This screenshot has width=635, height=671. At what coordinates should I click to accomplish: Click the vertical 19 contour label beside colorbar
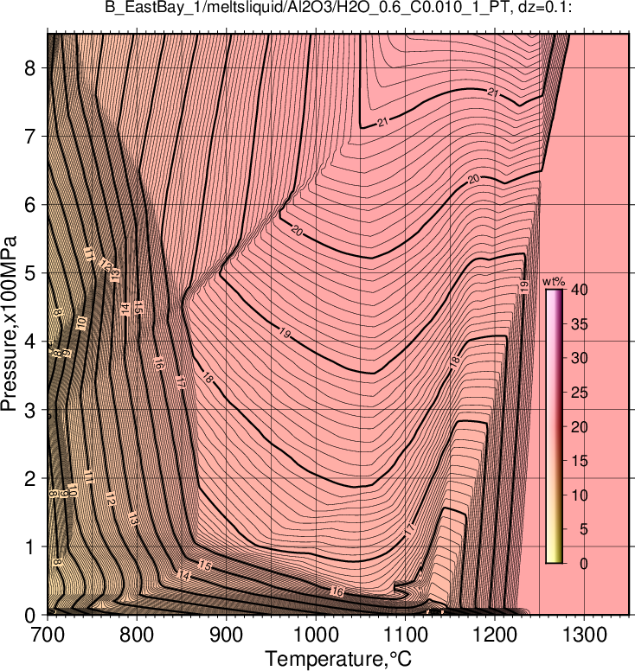[x=524, y=287]
